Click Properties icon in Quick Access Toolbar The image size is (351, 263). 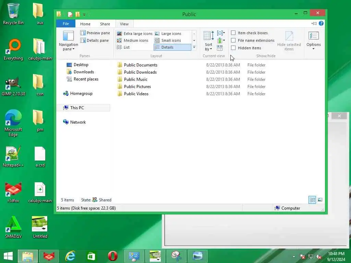coord(70,14)
